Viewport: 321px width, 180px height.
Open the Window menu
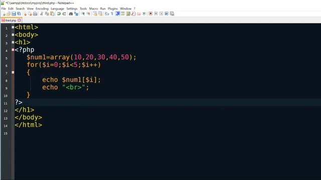click(125, 8)
